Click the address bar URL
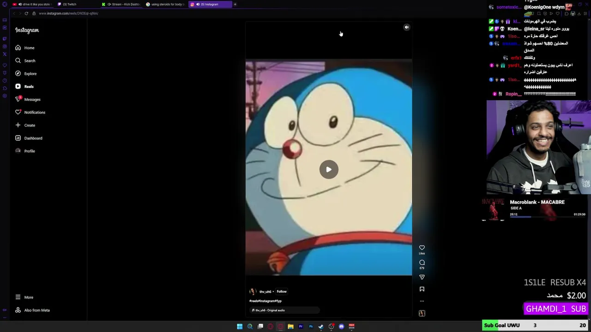 (68, 13)
